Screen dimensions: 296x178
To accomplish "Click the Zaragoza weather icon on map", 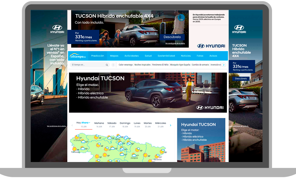I will 134,155.
